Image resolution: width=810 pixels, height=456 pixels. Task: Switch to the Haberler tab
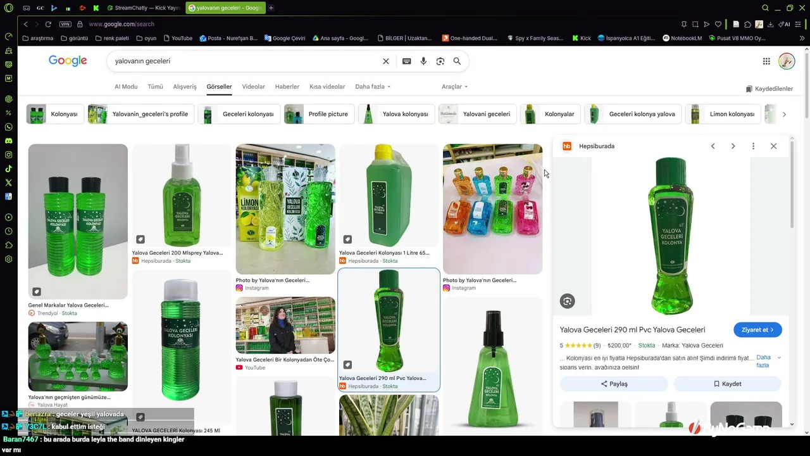tap(287, 87)
